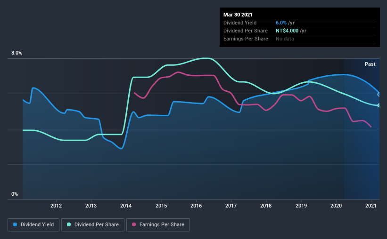Click the pink Earnings Per Share legend dot
This screenshot has width=387, height=239.
[x=134, y=224]
